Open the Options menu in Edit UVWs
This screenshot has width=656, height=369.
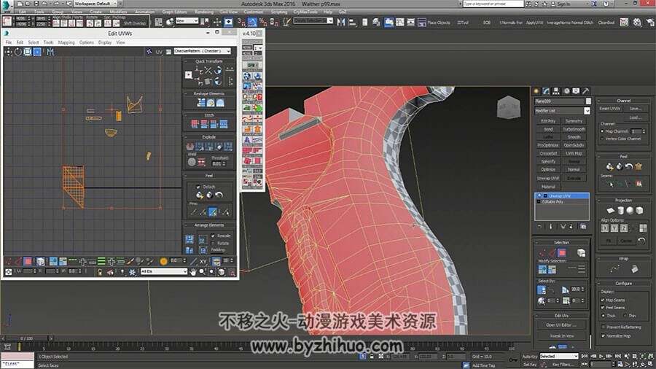(x=87, y=42)
